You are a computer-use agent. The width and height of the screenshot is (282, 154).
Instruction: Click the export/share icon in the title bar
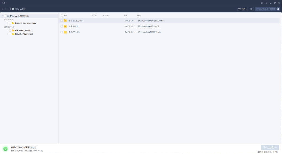[262, 3]
